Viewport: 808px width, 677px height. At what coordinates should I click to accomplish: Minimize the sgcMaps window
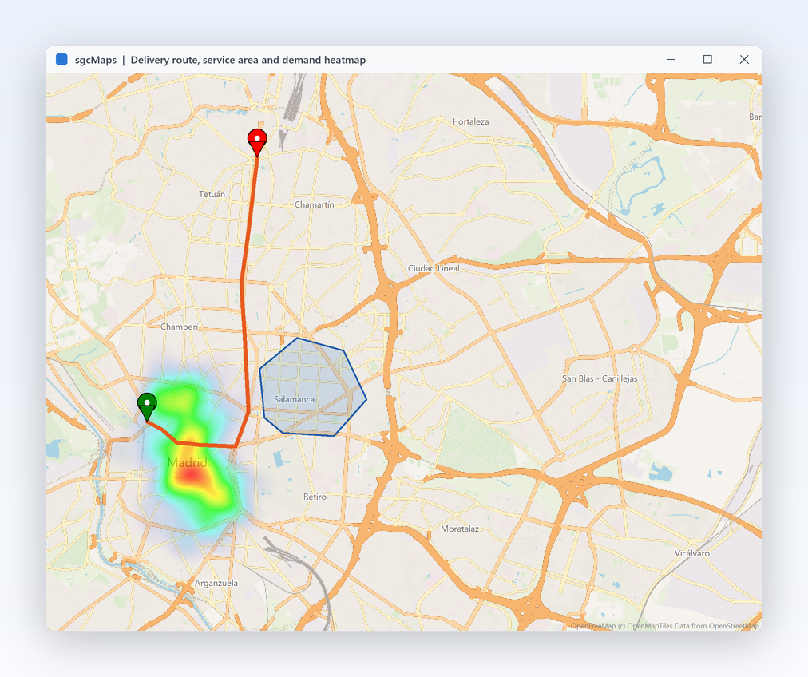coord(671,59)
